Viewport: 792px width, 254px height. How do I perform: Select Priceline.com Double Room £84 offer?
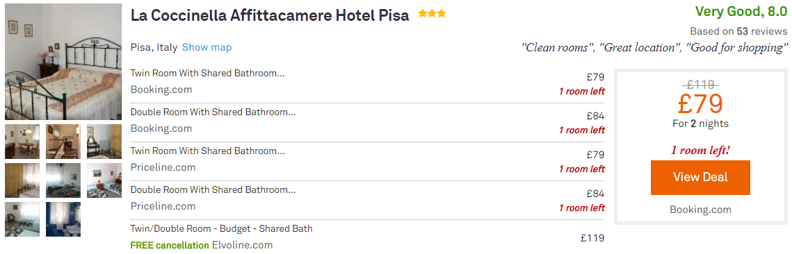(367, 200)
